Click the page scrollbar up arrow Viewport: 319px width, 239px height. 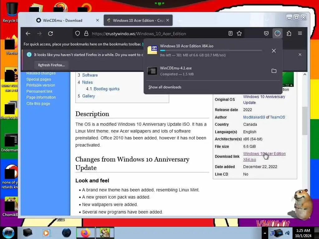pos(305,74)
